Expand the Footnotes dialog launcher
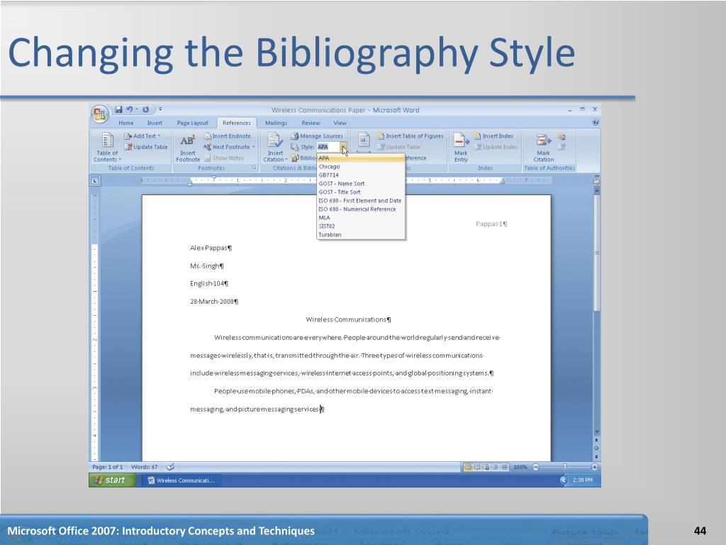The width and height of the screenshot is (726, 545). click(255, 167)
